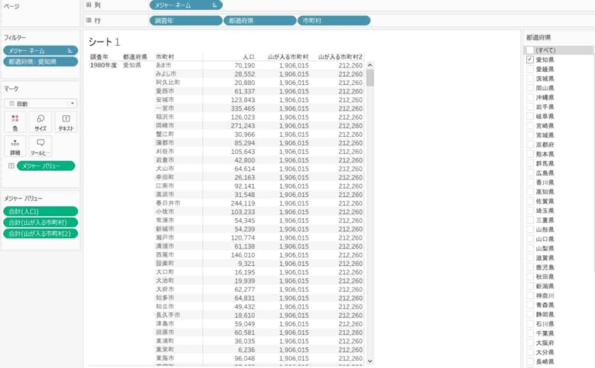Open the 自動 mark type dropdown

(x=40, y=103)
